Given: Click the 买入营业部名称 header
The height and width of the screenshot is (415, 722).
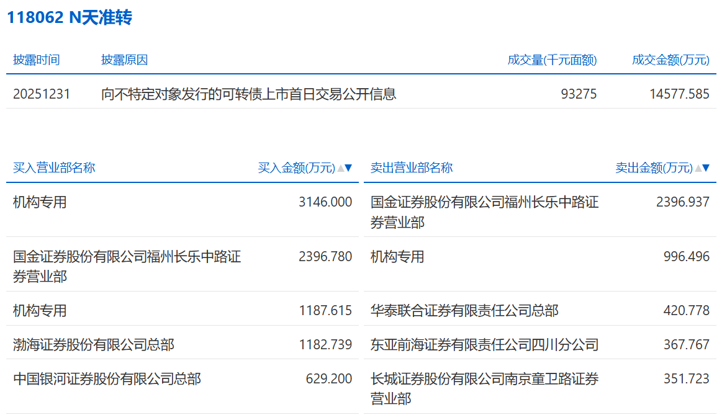Looking at the screenshot, I should [x=54, y=168].
